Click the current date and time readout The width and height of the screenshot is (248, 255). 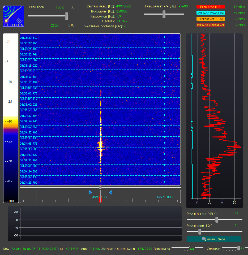coord(34,249)
